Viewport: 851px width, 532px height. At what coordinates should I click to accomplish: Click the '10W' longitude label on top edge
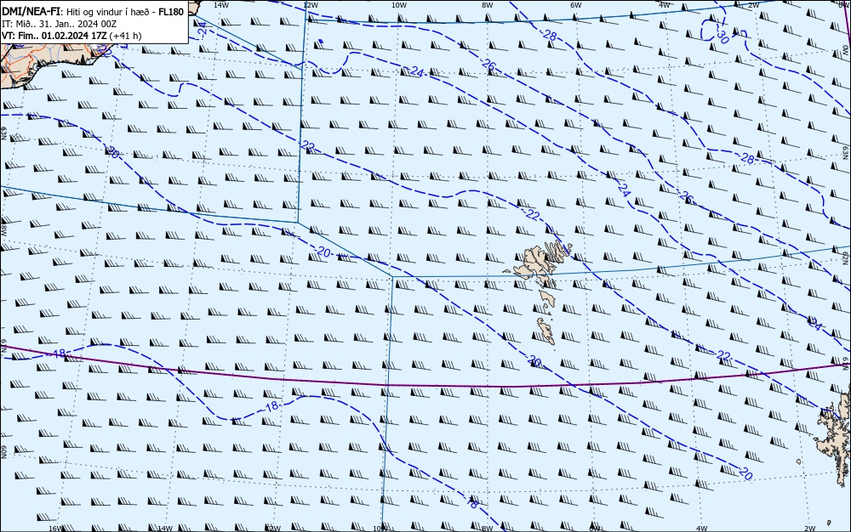coord(398,4)
